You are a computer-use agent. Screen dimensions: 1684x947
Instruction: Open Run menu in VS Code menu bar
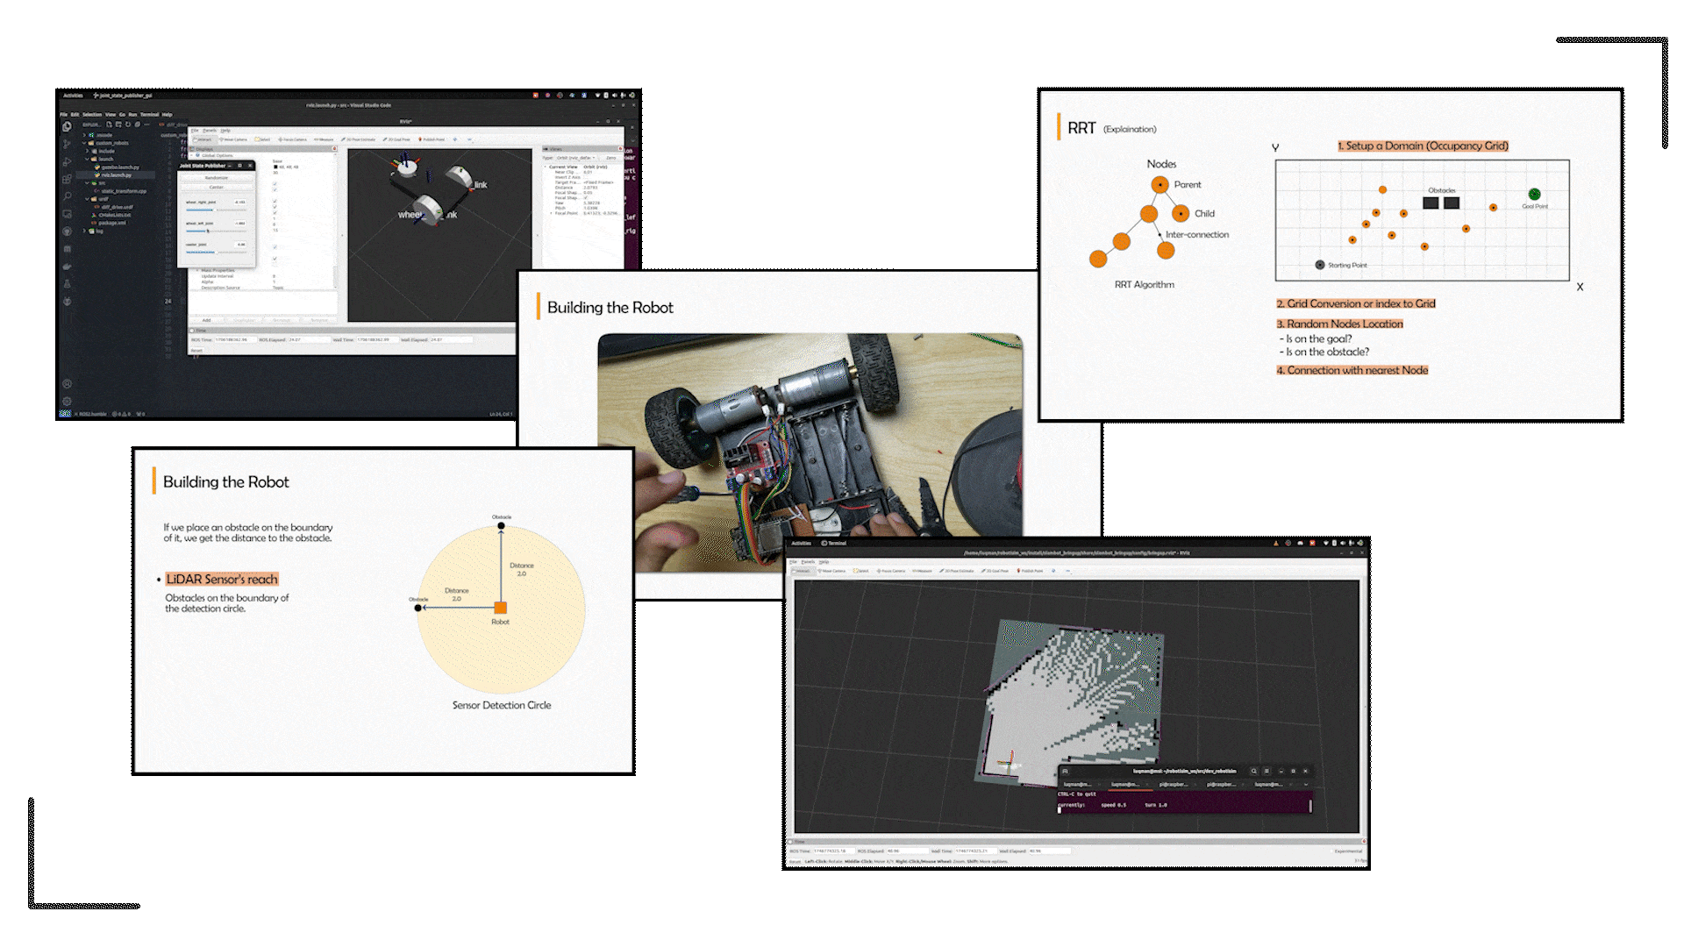[x=132, y=115]
